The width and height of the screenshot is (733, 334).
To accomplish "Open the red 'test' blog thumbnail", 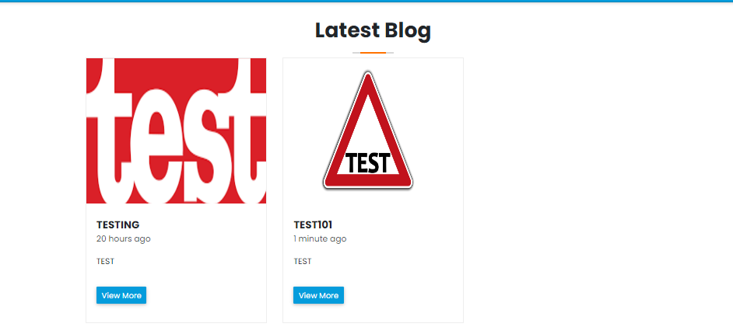I will 176,130.
